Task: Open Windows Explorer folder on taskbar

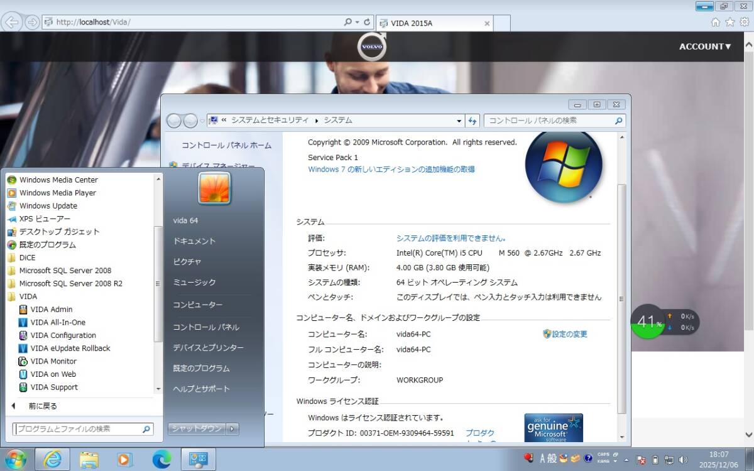Action: coord(89,460)
